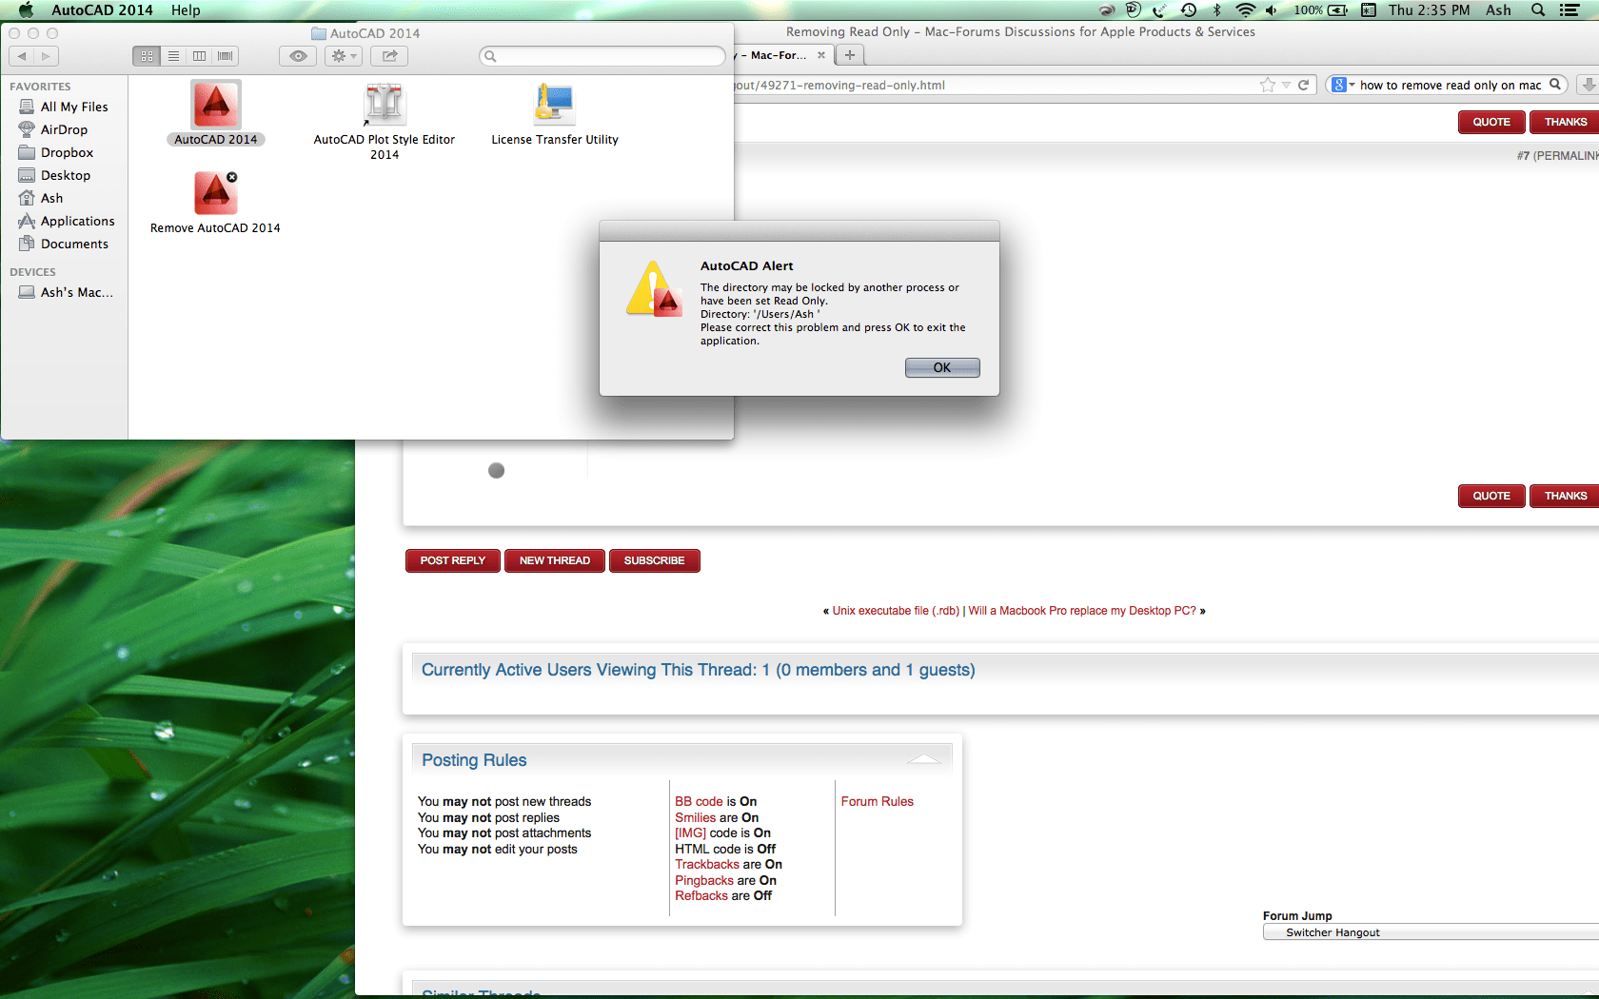This screenshot has height=999, width=1599.
Task: Open the Forum Jump Switcher Hangout dropdown
Action: 1431,932
